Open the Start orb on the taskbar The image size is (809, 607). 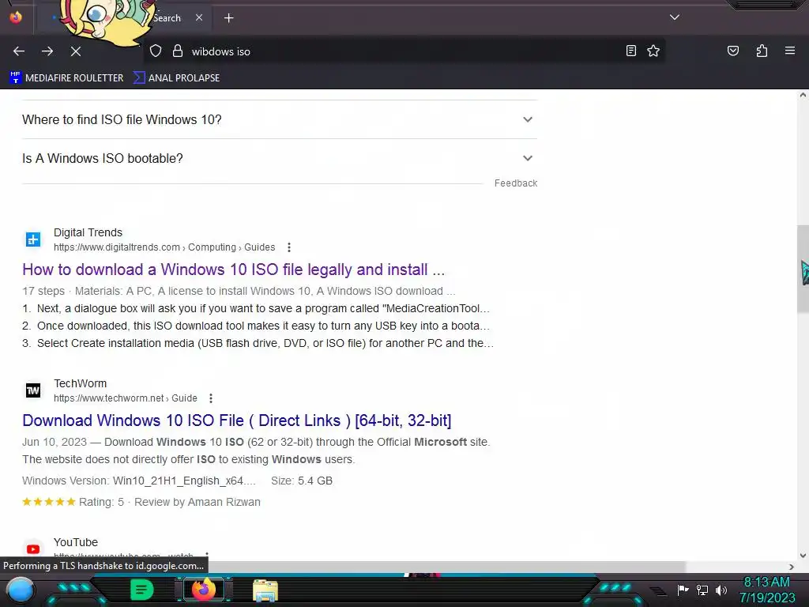[21, 590]
